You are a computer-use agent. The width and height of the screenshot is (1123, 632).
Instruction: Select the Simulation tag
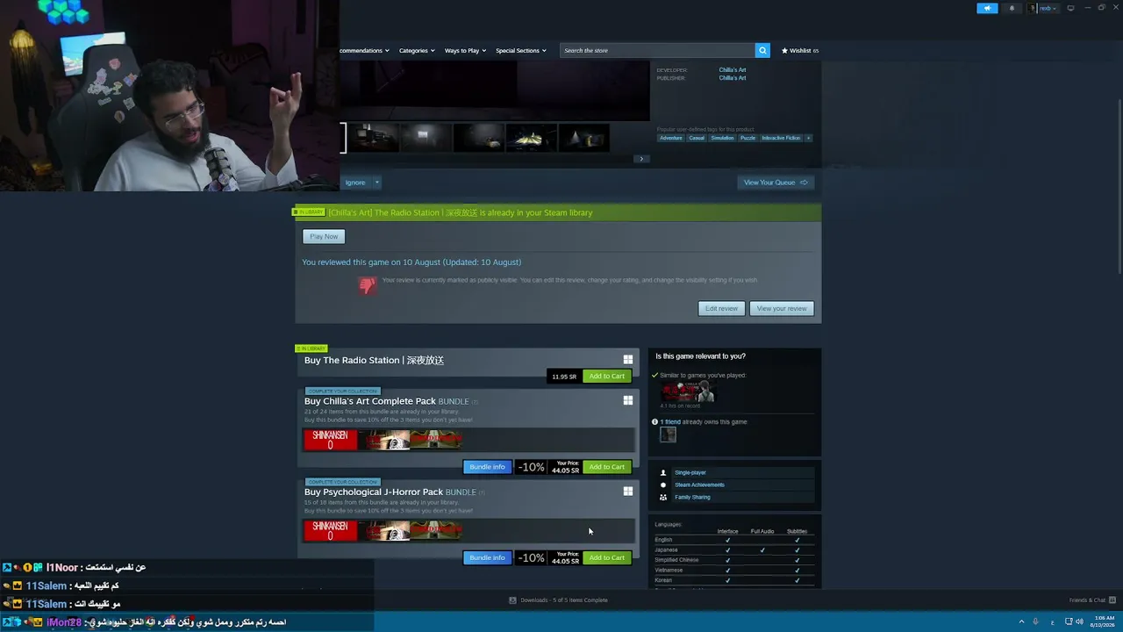[x=723, y=138]
